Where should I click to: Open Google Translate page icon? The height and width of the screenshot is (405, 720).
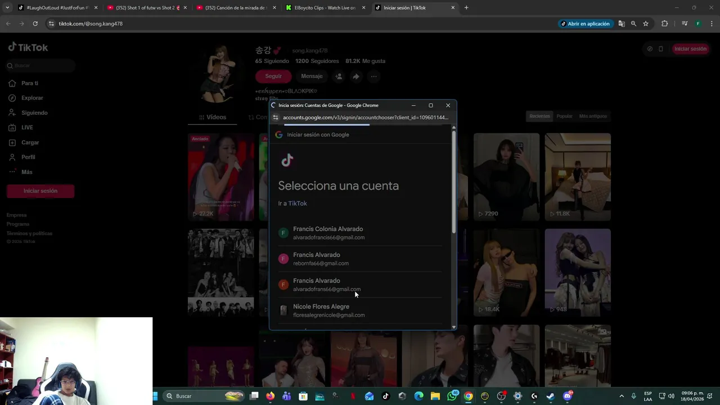coord(622,24)
